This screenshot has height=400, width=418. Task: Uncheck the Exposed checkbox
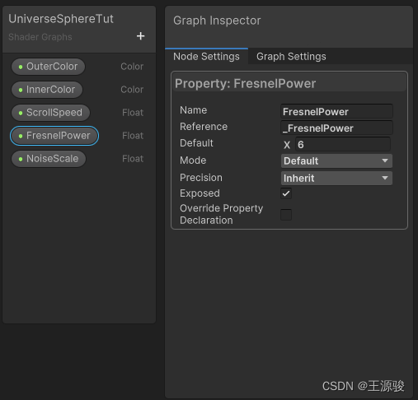(286, 193)
